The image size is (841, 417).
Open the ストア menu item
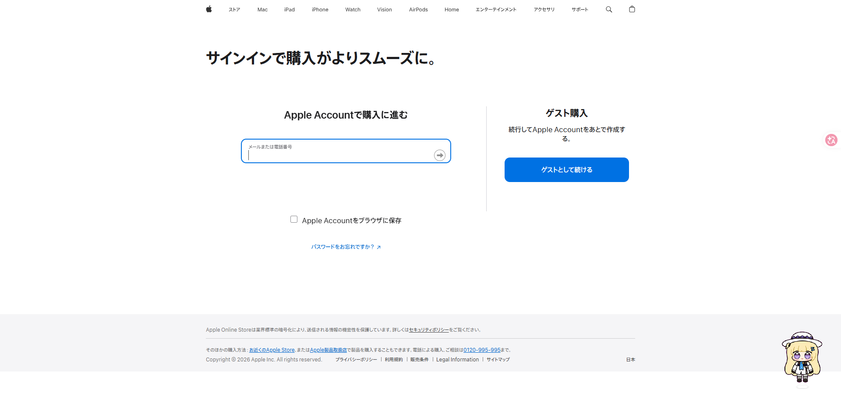(234, 10)
